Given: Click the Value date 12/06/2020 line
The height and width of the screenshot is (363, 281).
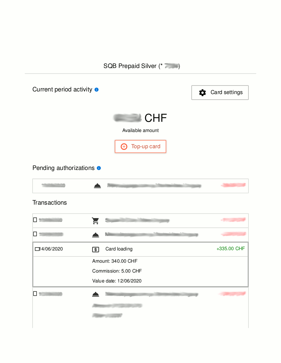Looking at the screenshot, I should click(117, 281).
